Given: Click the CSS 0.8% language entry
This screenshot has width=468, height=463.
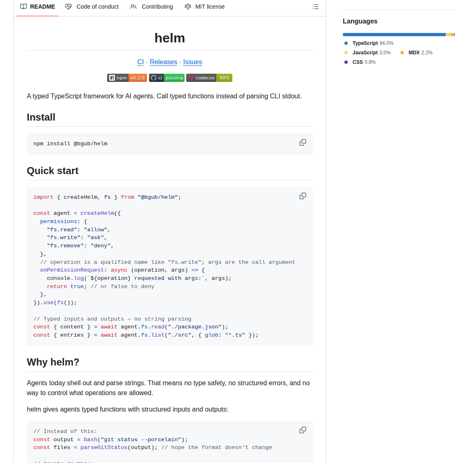Looking at the screenshot, I should pos(364,62).
